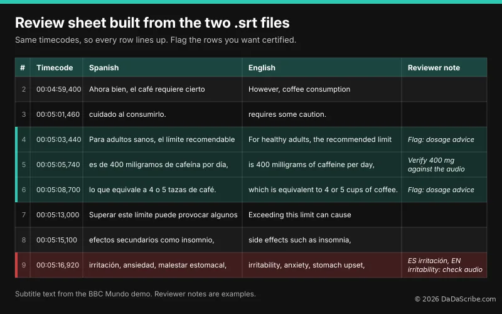Viewport: 502px width, 314px height.
Task: Select timecode 00:05:05,740
Action: click(58, 165)
